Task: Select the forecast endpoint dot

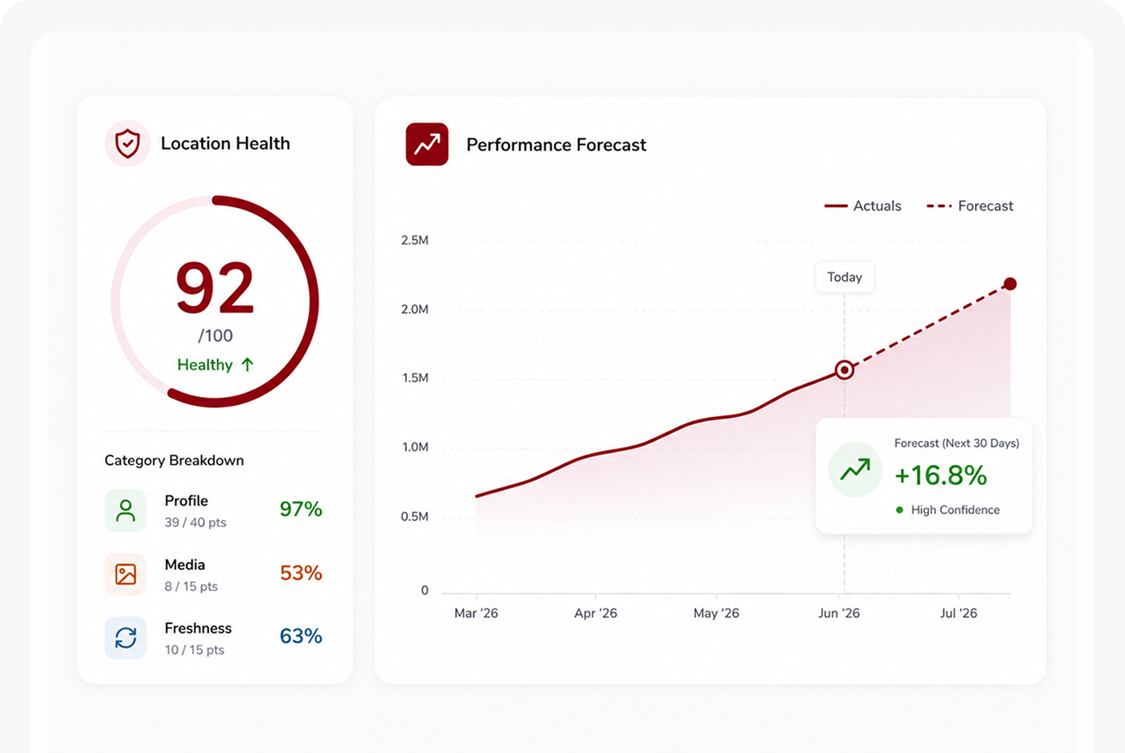Action: click(1011, 285)
